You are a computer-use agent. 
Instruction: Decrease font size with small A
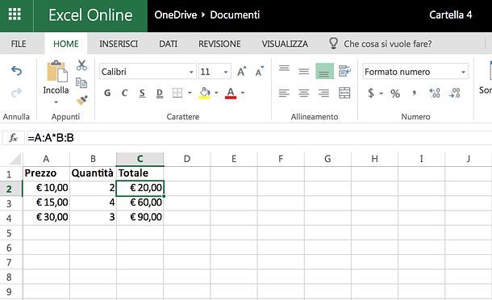260,72
